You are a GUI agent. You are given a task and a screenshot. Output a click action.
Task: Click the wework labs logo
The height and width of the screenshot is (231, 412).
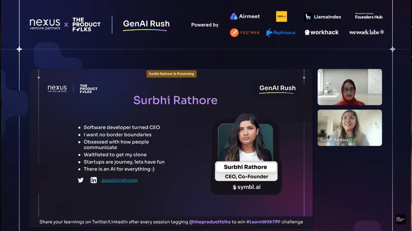[x=367, y=32]
